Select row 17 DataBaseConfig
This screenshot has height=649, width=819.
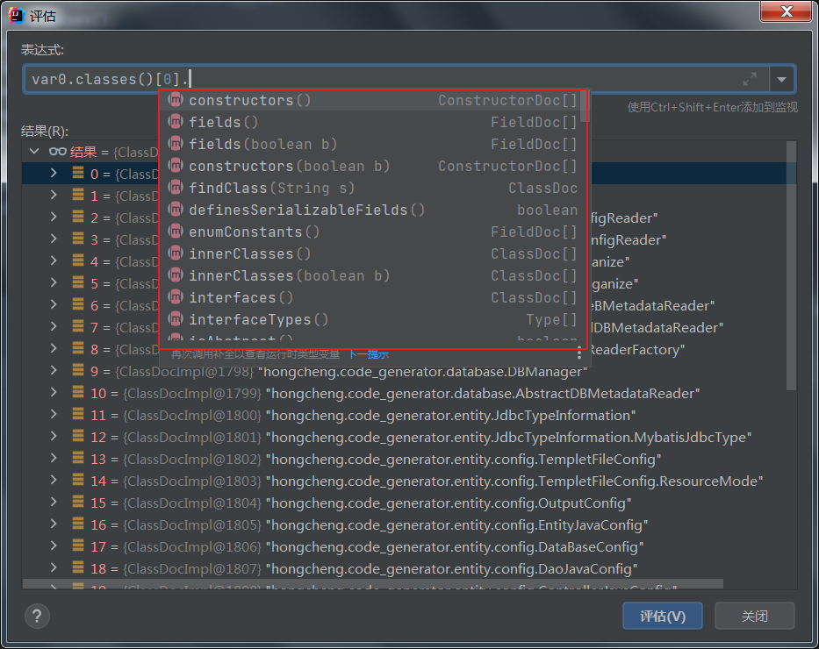tap(404, 546)
